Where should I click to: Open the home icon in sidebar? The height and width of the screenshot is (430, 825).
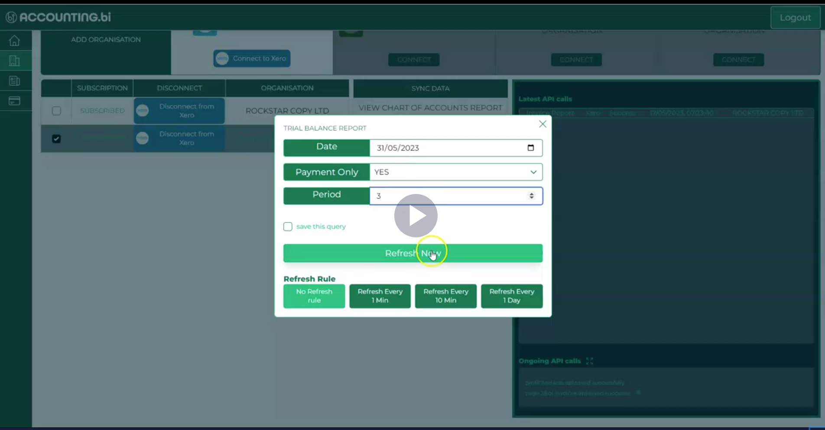tap(14, 41)
